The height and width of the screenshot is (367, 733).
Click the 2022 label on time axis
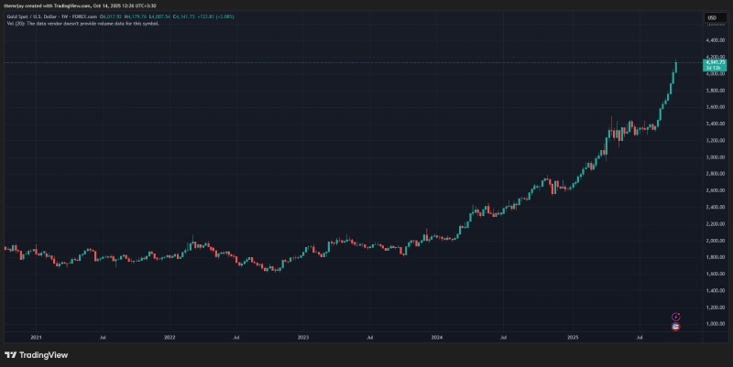(x=170, y=337)
